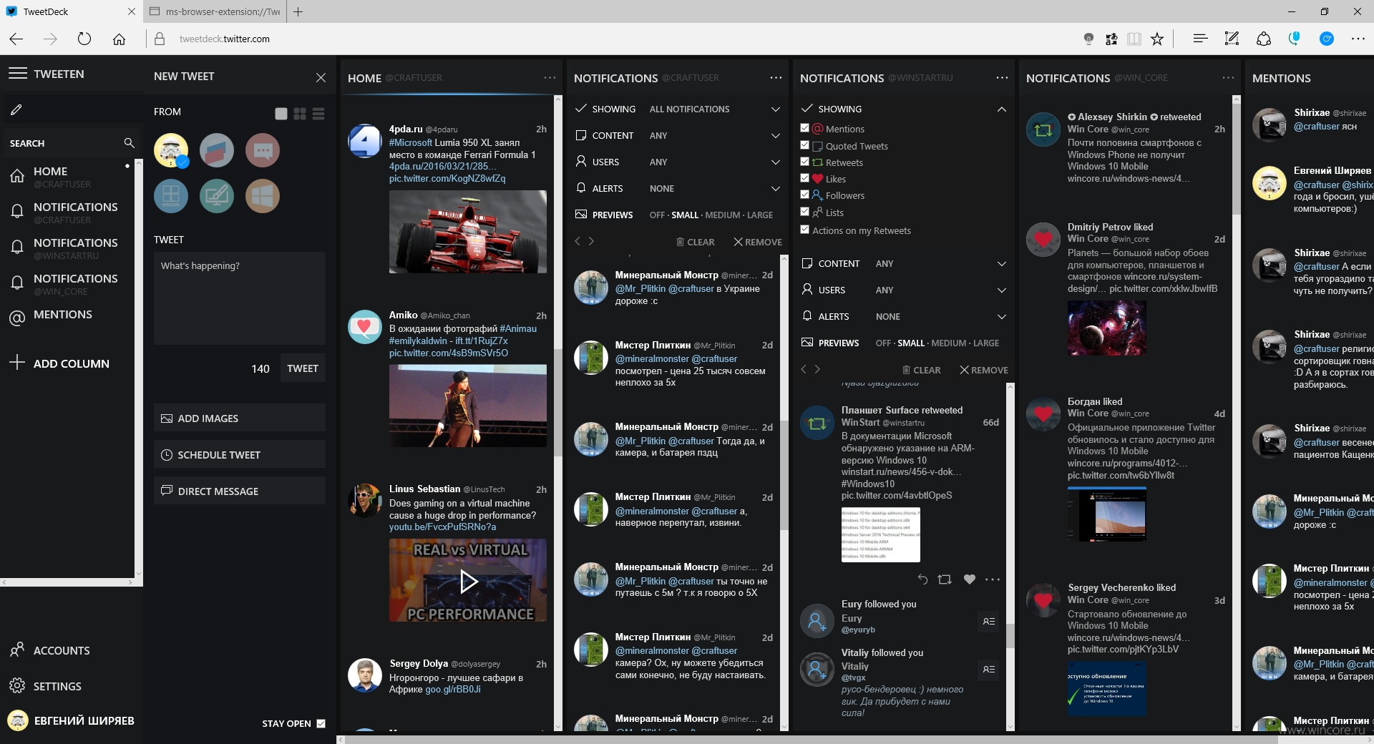
Task: Remove the @craftuser Notifications column
Action: click(758, 242)
